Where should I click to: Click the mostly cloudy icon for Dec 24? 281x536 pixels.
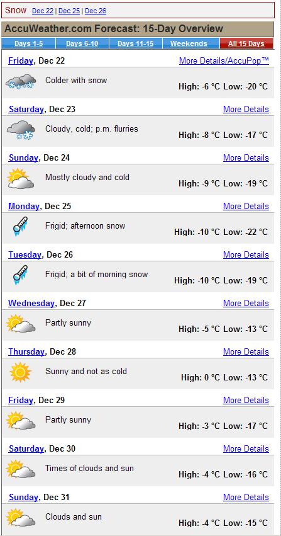pyautogui.click(x=21, y=179)
